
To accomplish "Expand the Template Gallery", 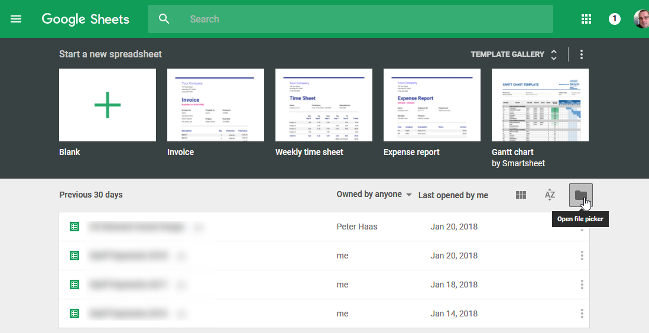I will tap(508, 54).
